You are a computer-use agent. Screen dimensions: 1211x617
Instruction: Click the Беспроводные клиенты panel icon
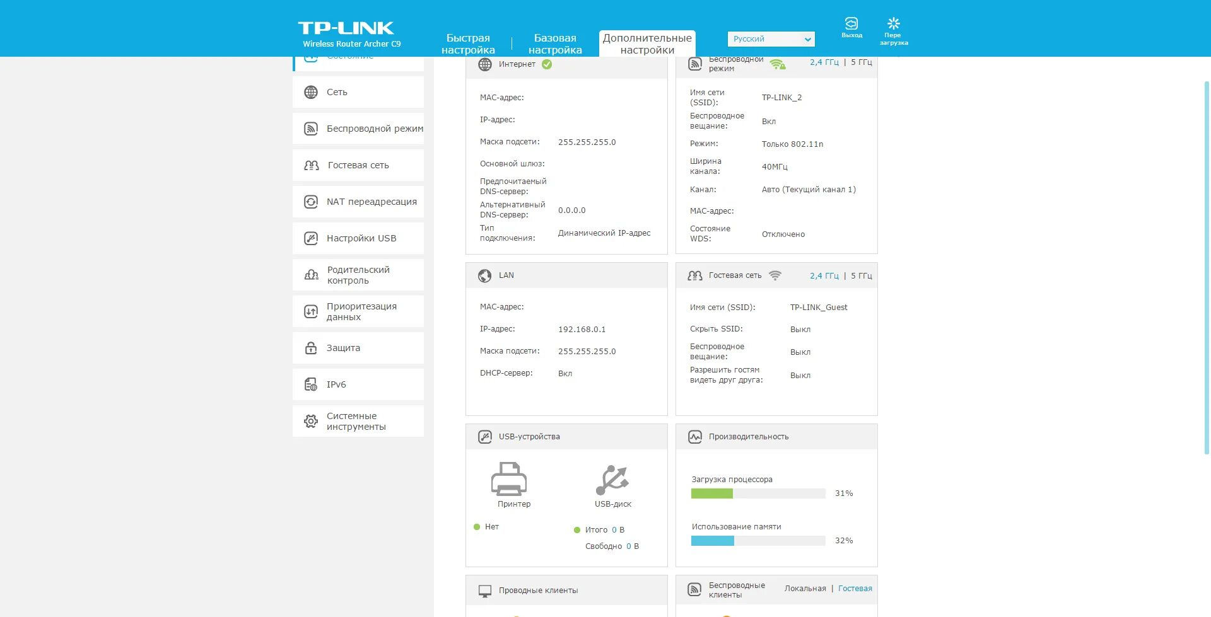(695, 590)
